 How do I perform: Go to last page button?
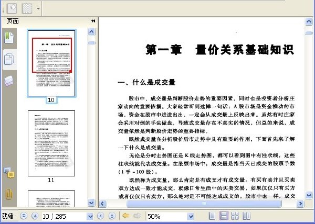tap(112, 216)
